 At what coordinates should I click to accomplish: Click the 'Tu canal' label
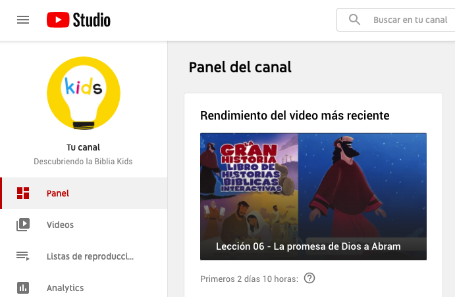84,147
